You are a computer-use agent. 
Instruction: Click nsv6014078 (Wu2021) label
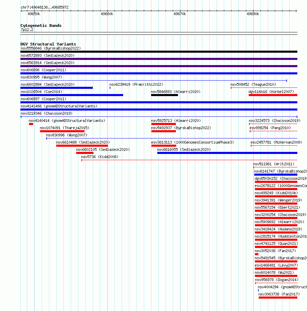tap(274, 273)
